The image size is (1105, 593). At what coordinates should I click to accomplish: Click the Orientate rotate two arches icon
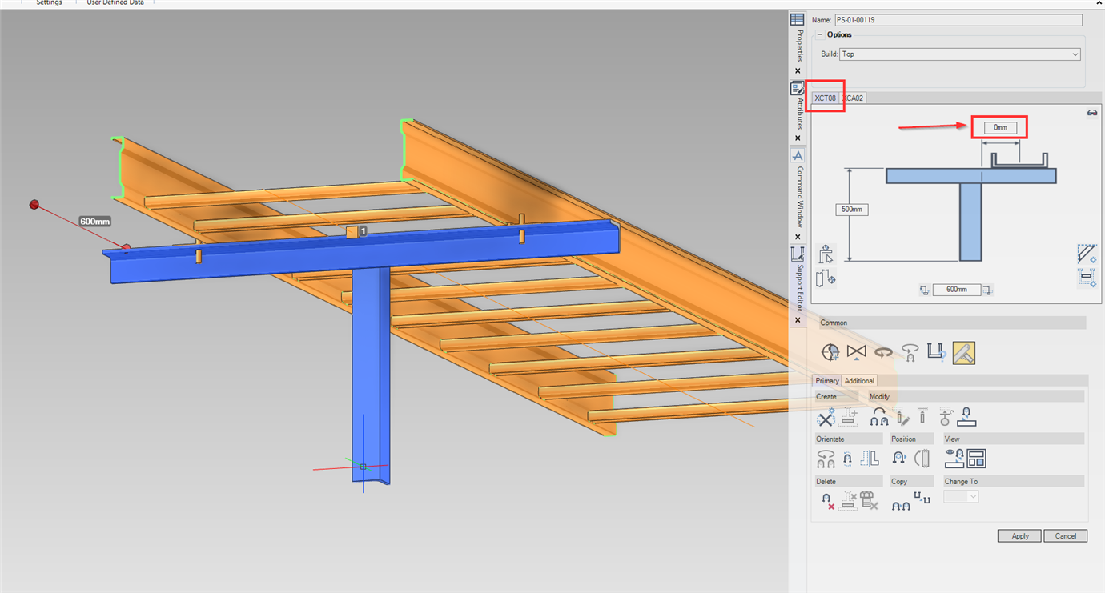point(826,459)
